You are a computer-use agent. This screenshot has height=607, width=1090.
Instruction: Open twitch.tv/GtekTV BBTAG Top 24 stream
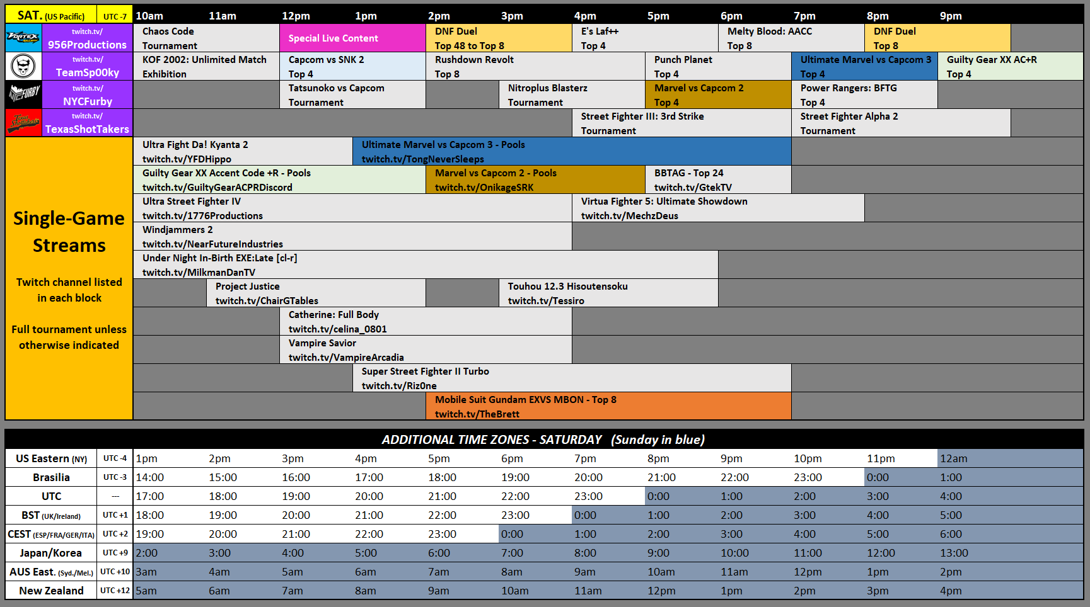click(x=718, y=179)
